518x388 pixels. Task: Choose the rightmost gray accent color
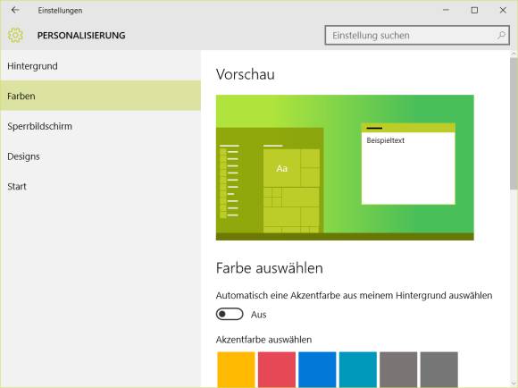(439, 369)
